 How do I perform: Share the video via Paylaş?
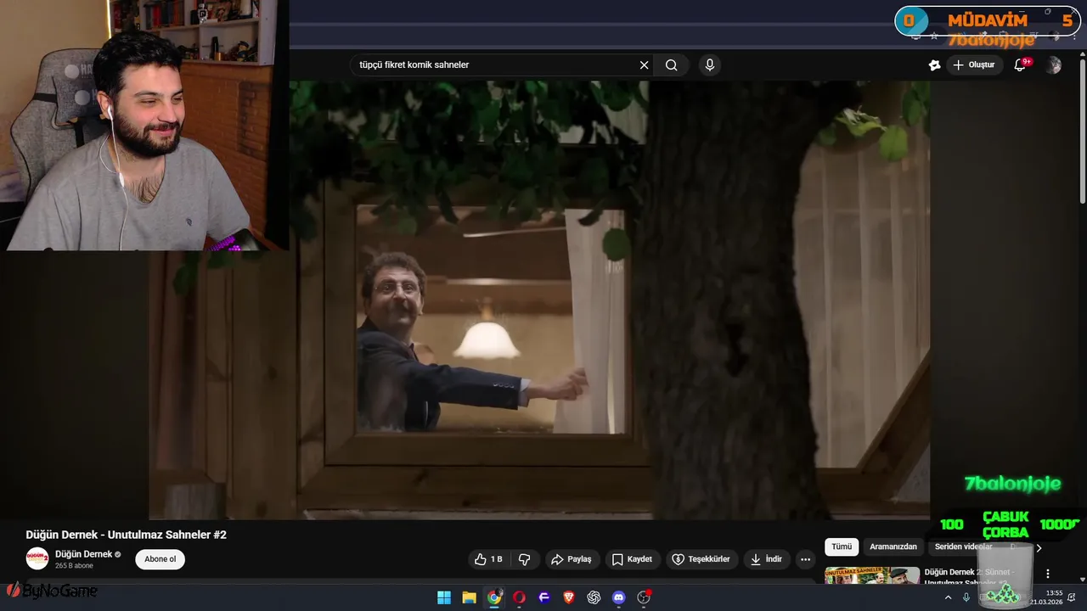coord(572,559)
